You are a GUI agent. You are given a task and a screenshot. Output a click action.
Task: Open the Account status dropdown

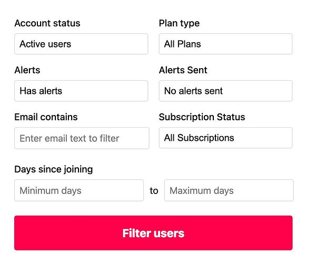81,44
